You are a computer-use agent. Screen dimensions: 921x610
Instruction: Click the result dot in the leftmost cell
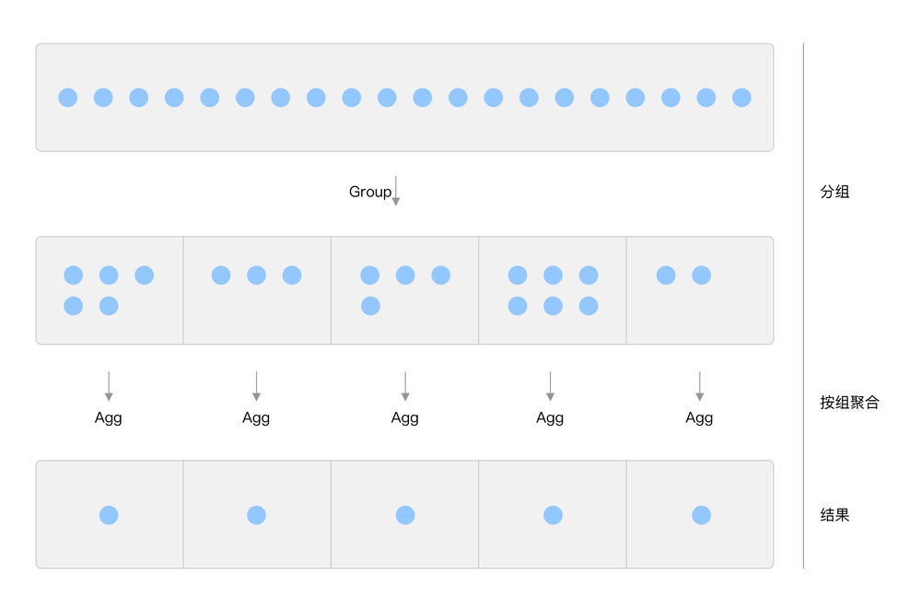point(109,515)
